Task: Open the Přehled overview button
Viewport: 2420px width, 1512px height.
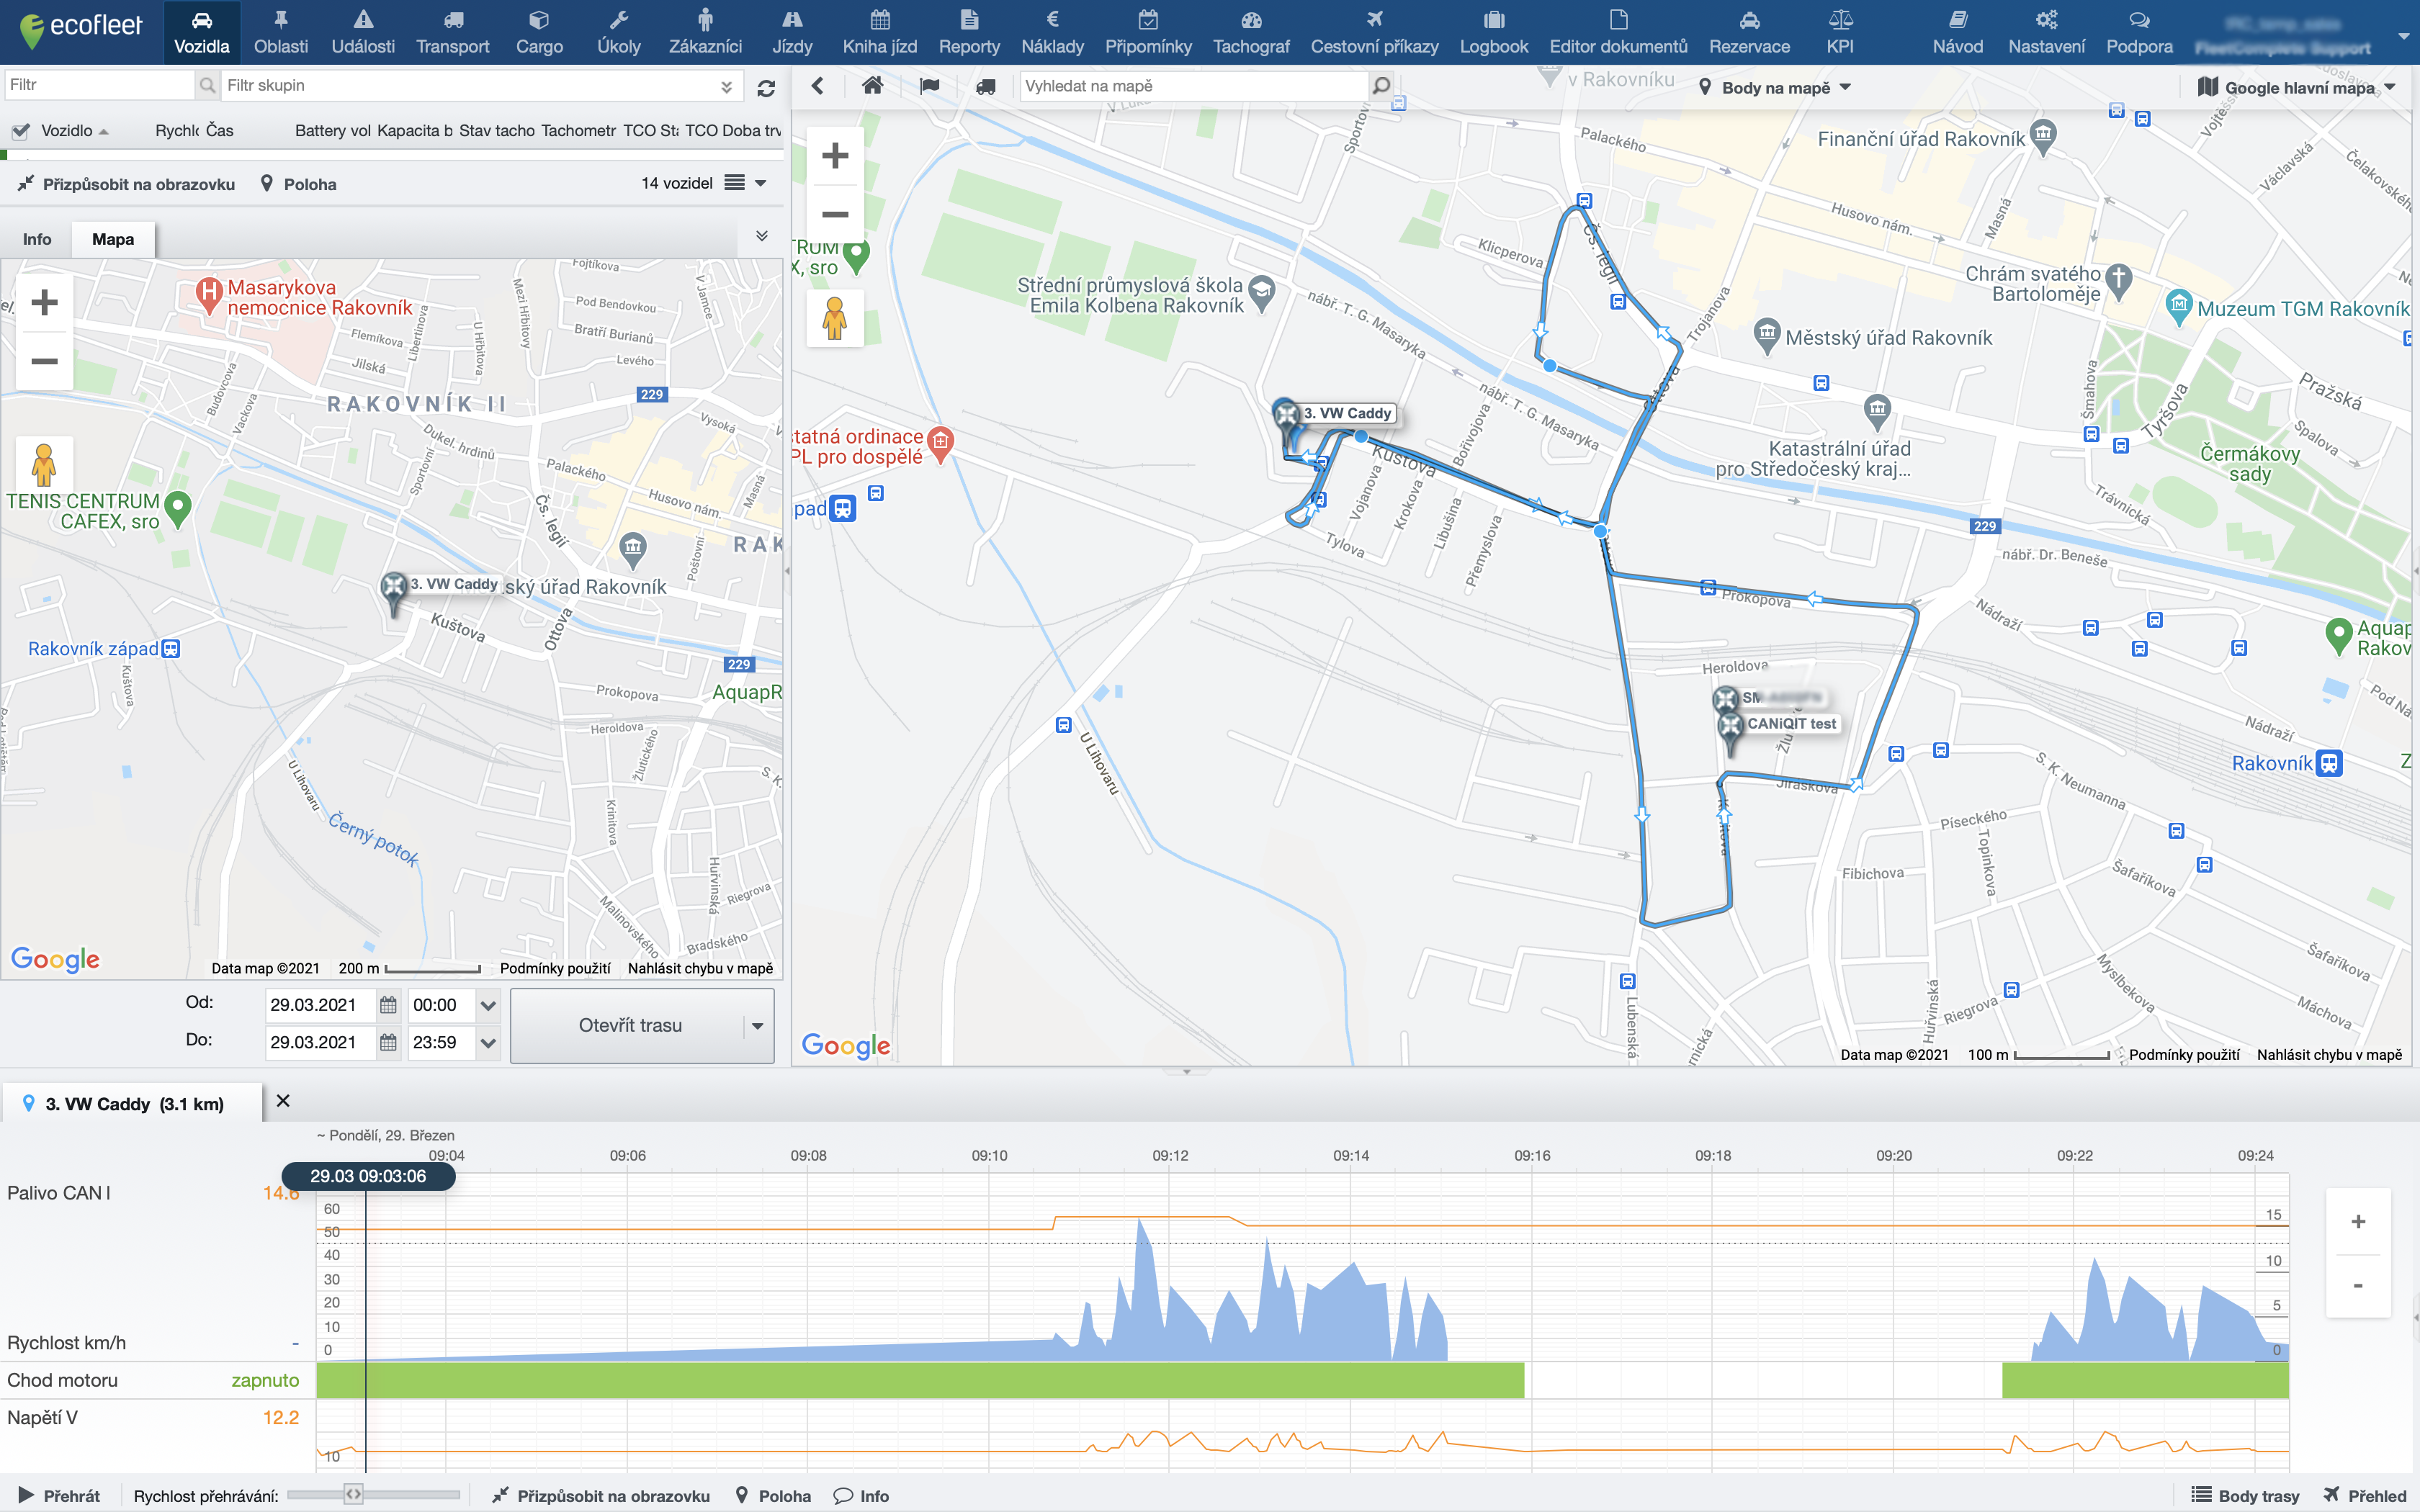Action: 2364,1496
